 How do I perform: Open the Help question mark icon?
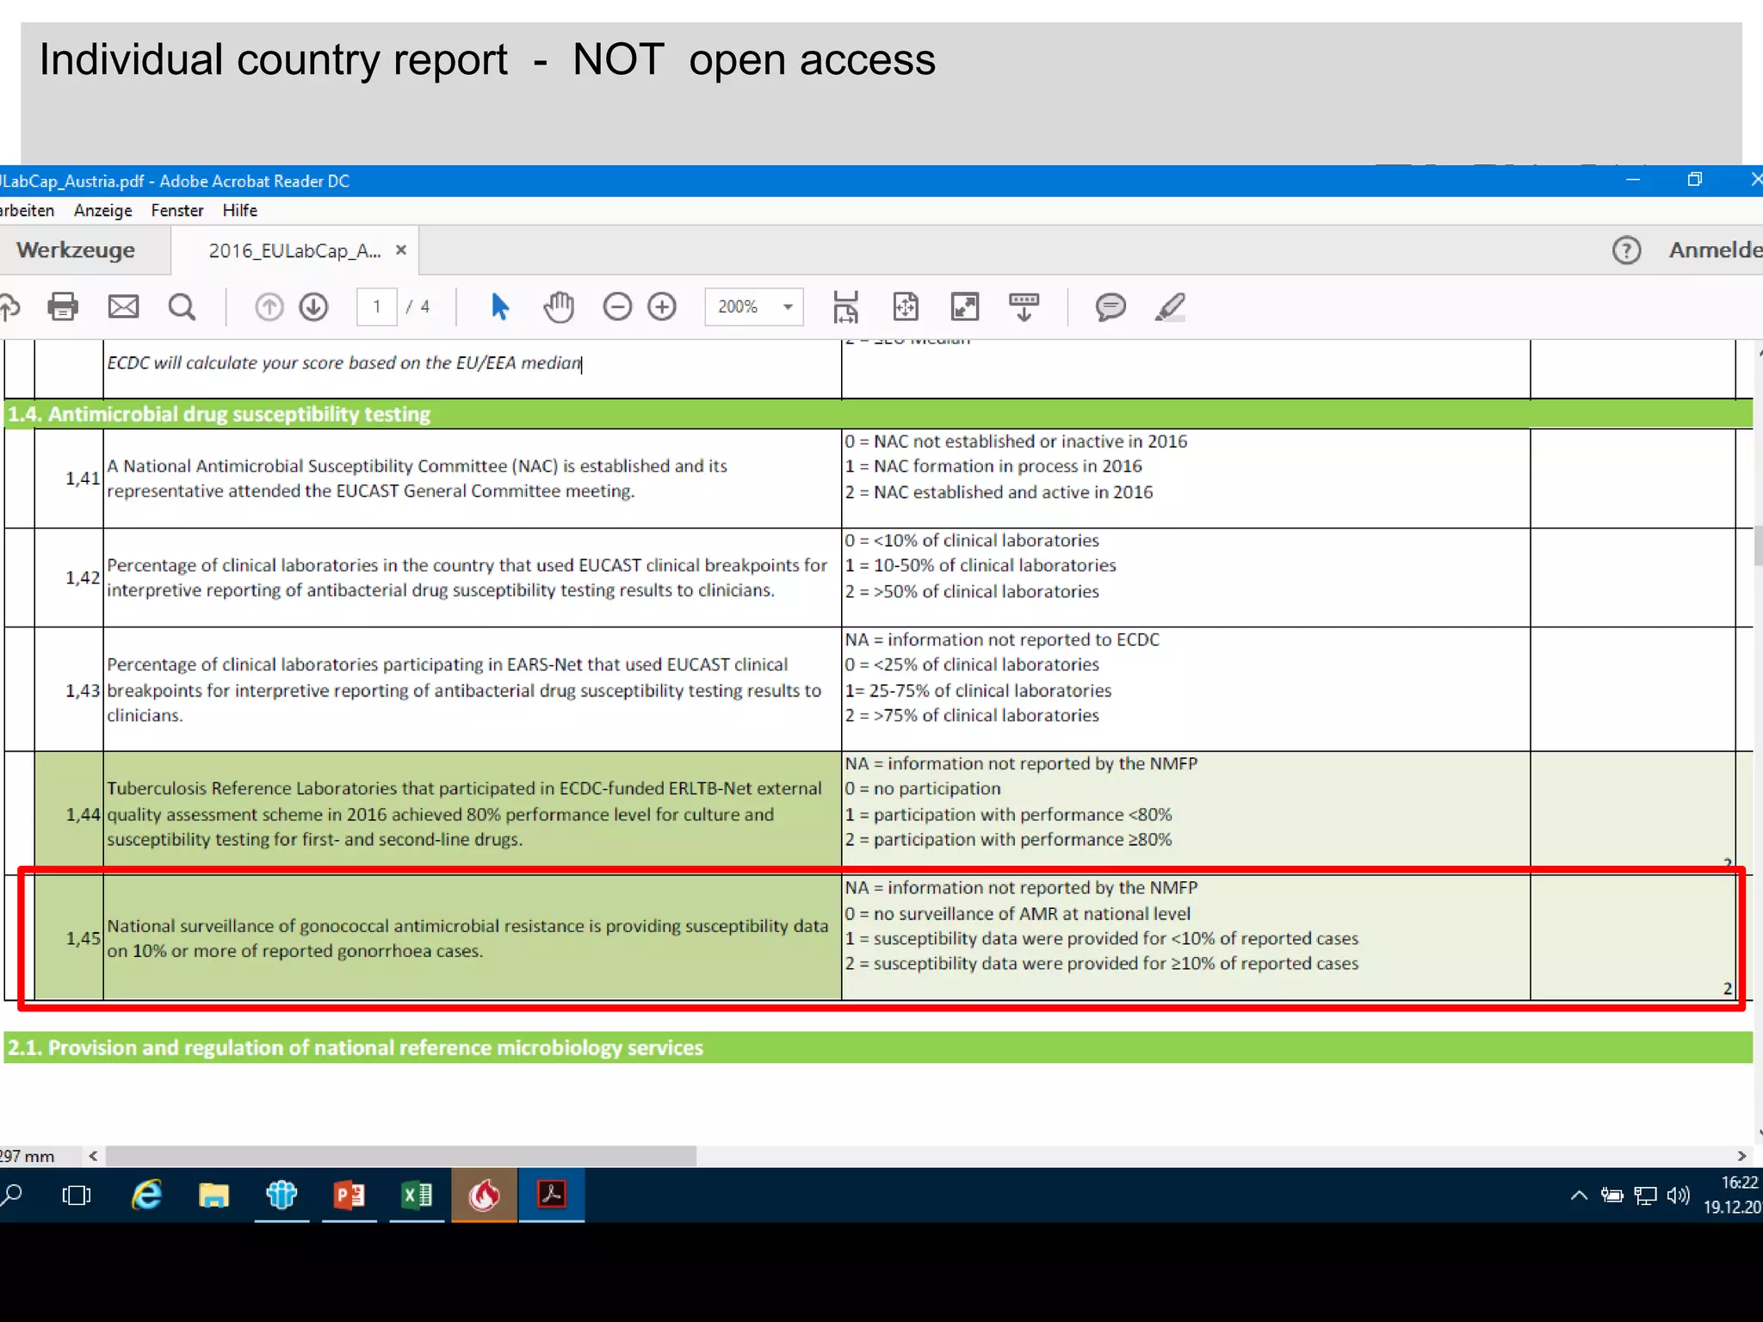[1626, 250]
